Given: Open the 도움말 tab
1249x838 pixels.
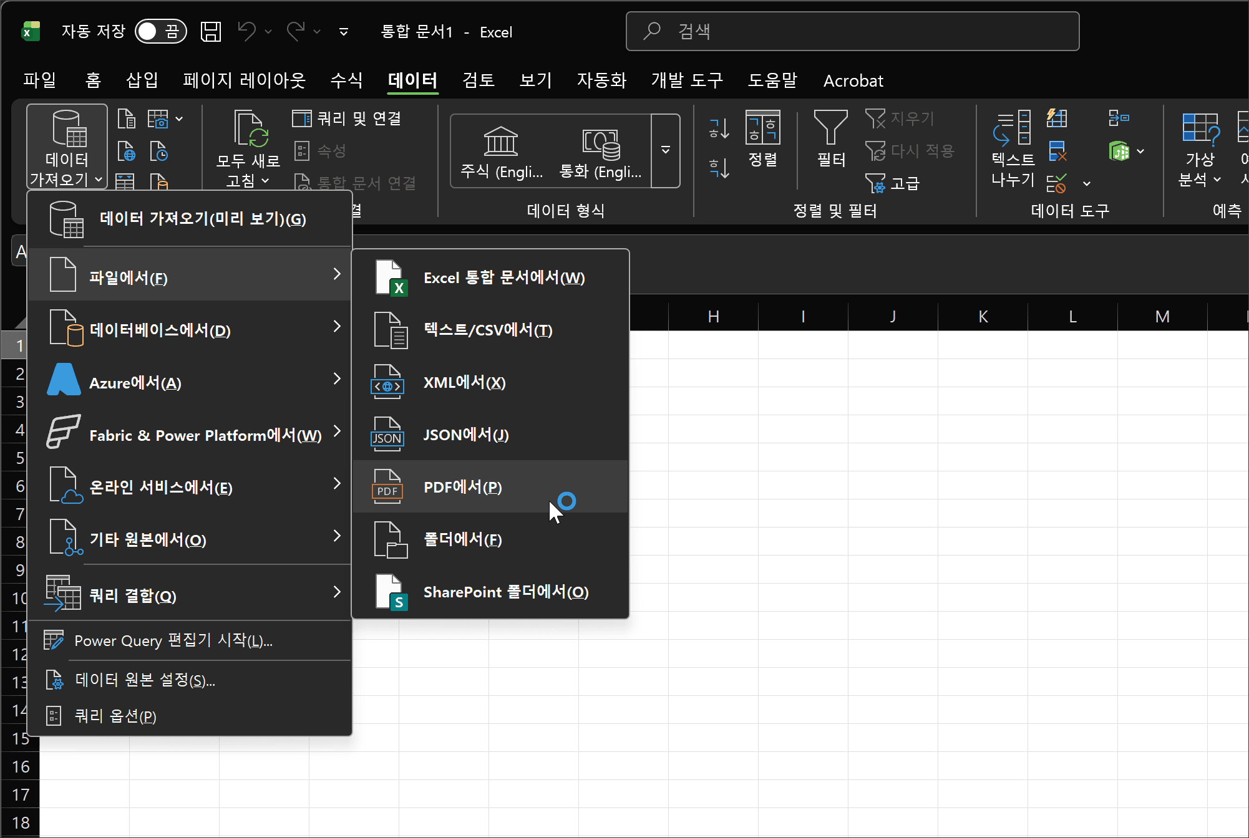Looking at the screenshot, I should click(773, 80).
